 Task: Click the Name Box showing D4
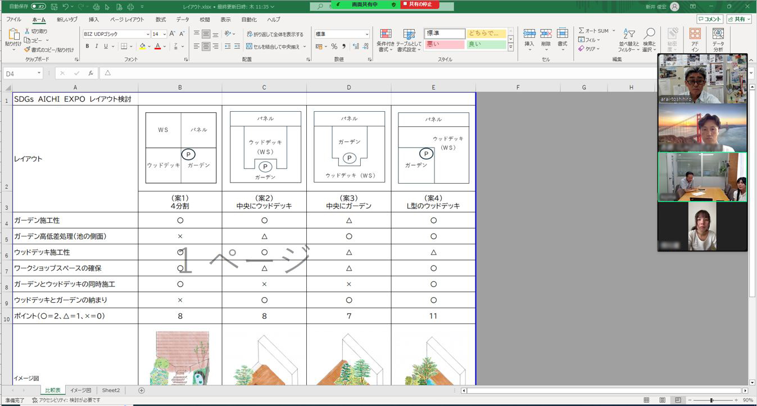click(22, 74)
